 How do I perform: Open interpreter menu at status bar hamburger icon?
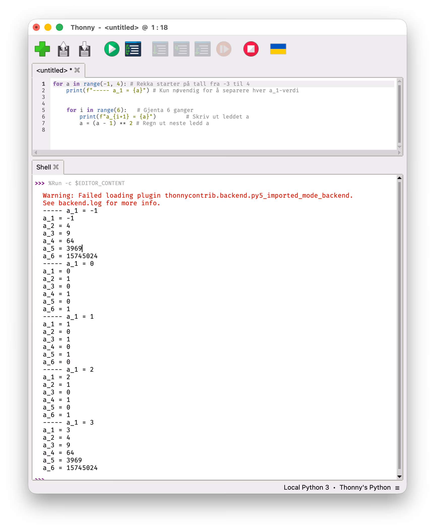[x=397, y=488]
